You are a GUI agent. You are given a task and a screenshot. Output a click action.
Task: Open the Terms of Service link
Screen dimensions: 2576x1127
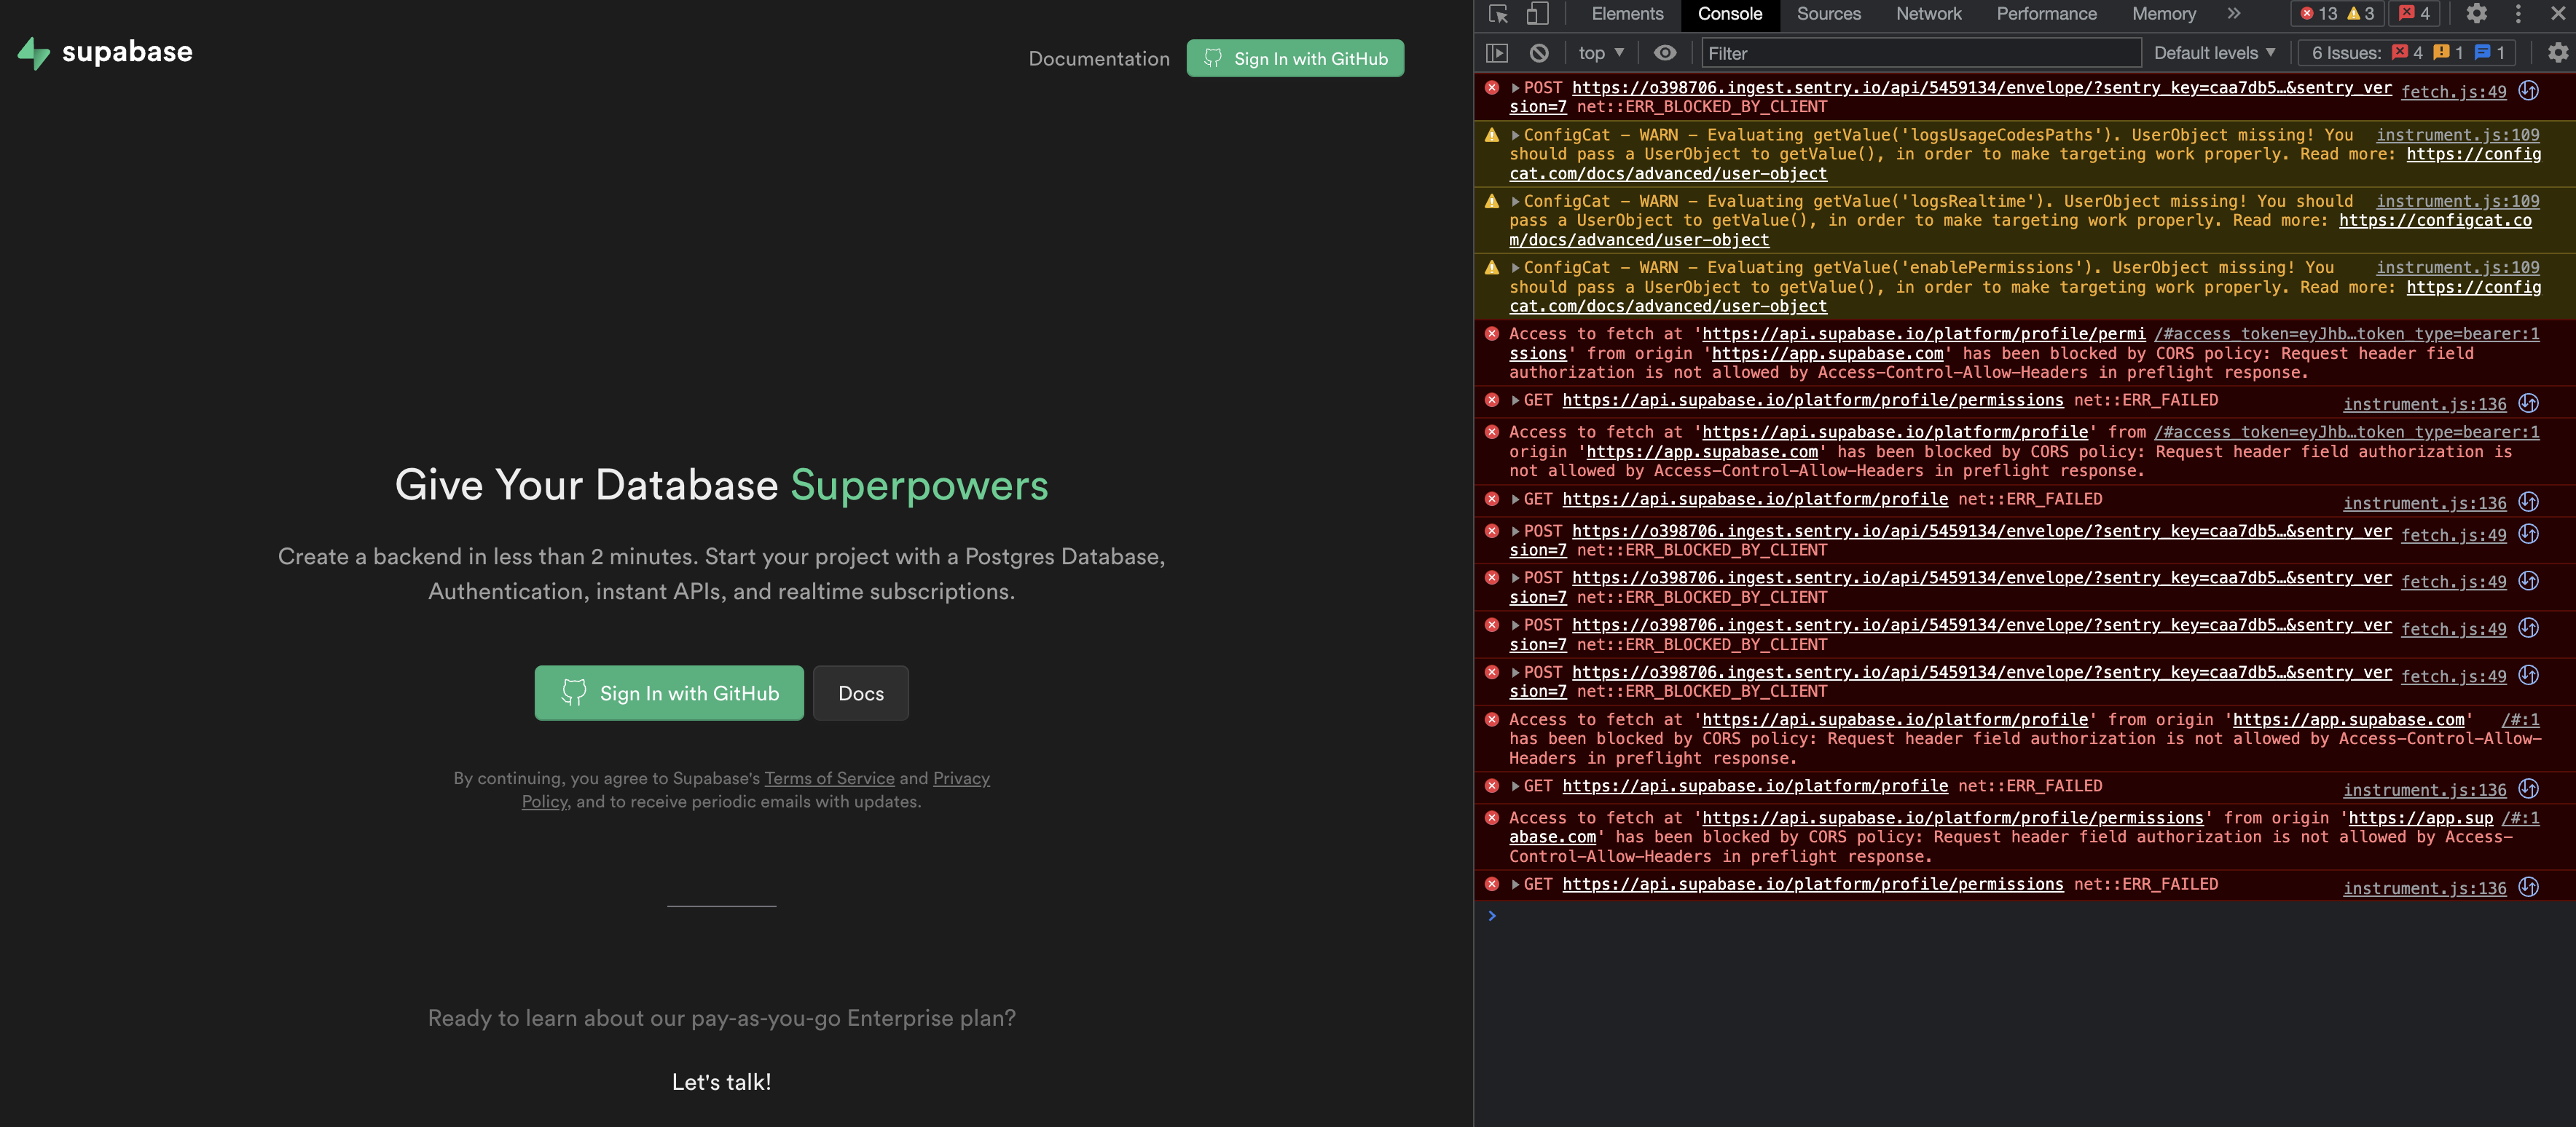click(829, 778)
